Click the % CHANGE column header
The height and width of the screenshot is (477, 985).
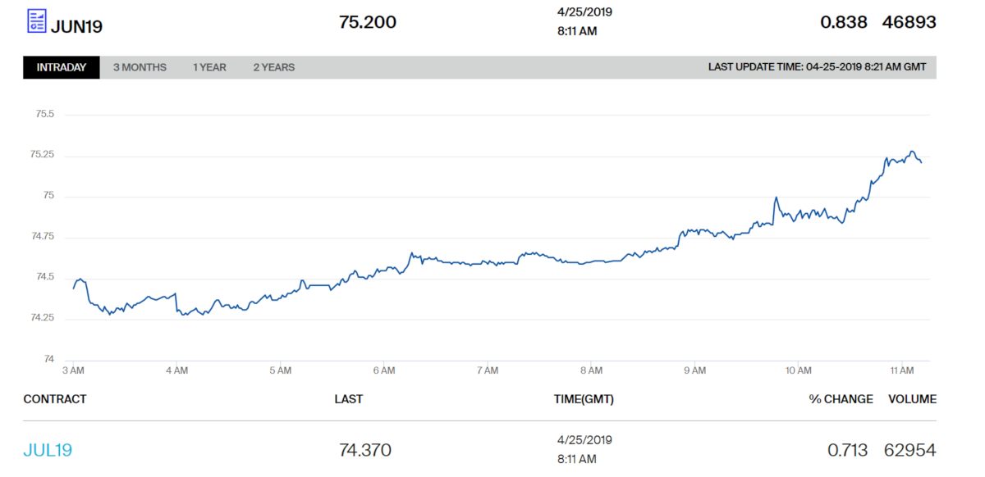(841, 399)
